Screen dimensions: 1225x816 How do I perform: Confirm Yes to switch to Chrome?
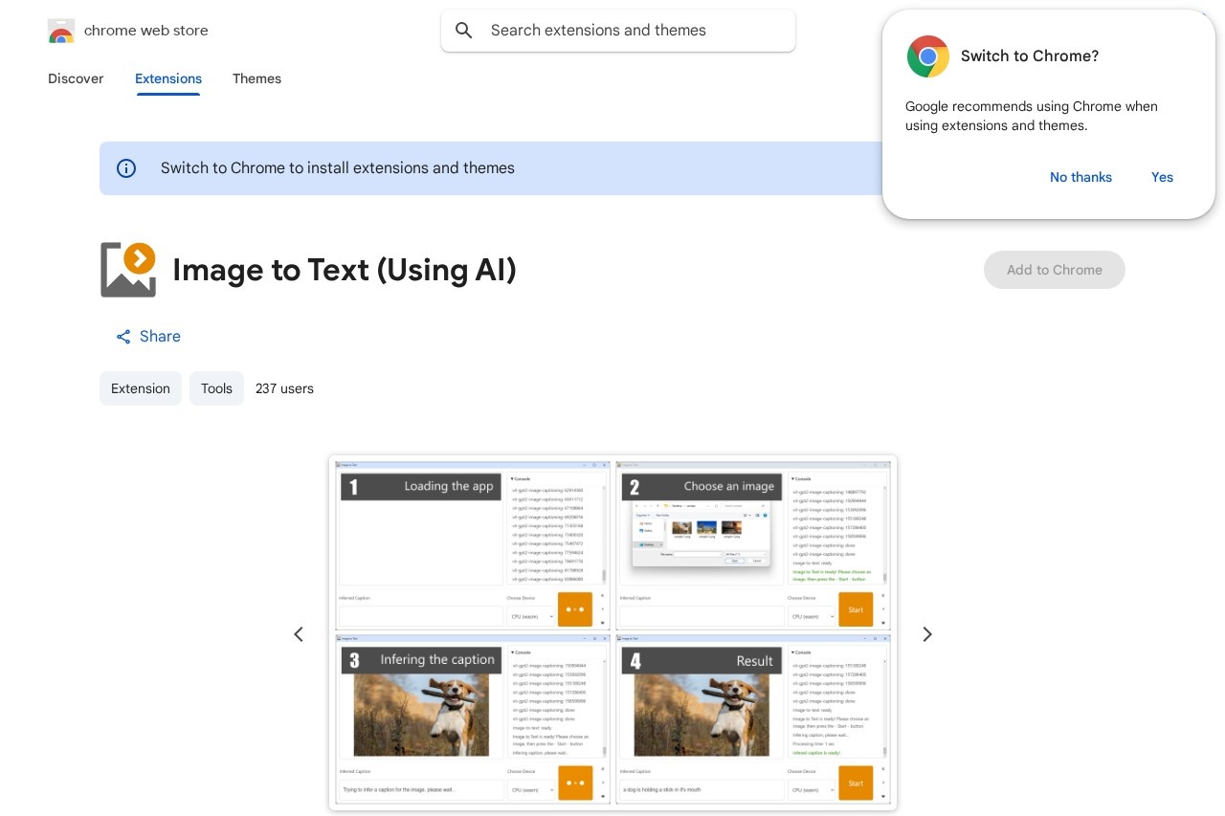[x=1162, y=177]
